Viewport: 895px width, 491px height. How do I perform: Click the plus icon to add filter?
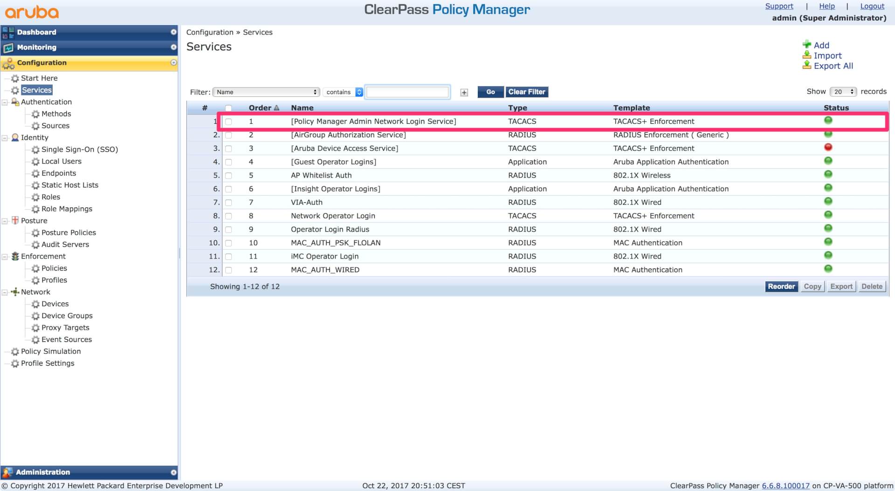point(464,92)
